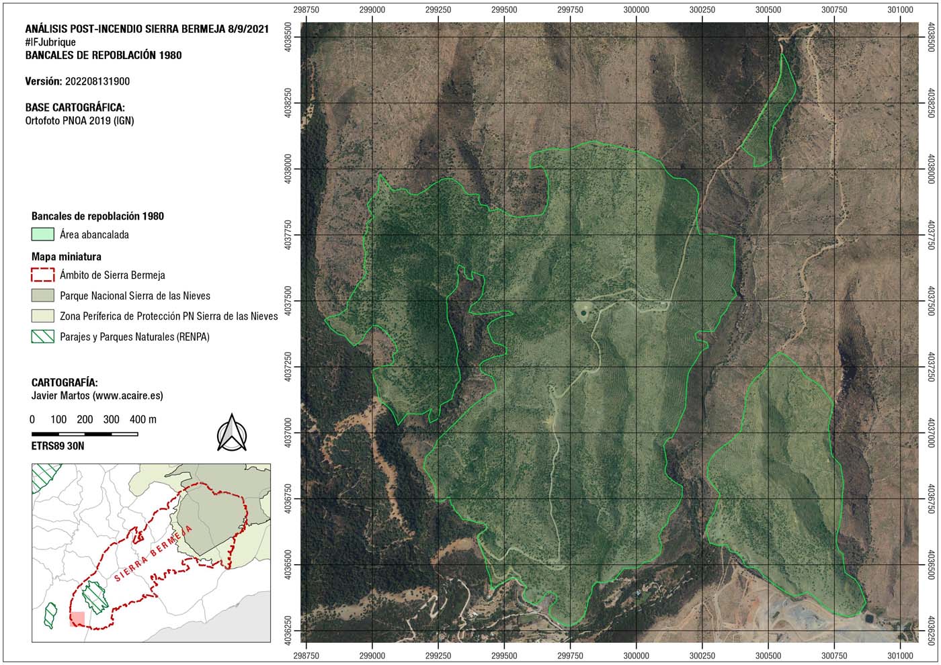This screenshot has width=941, height=665.
Task: Click the BANCALES DE REPOBLACIÓN 1980 title heading
Action: pyautogui.click(x=104, y=55)
